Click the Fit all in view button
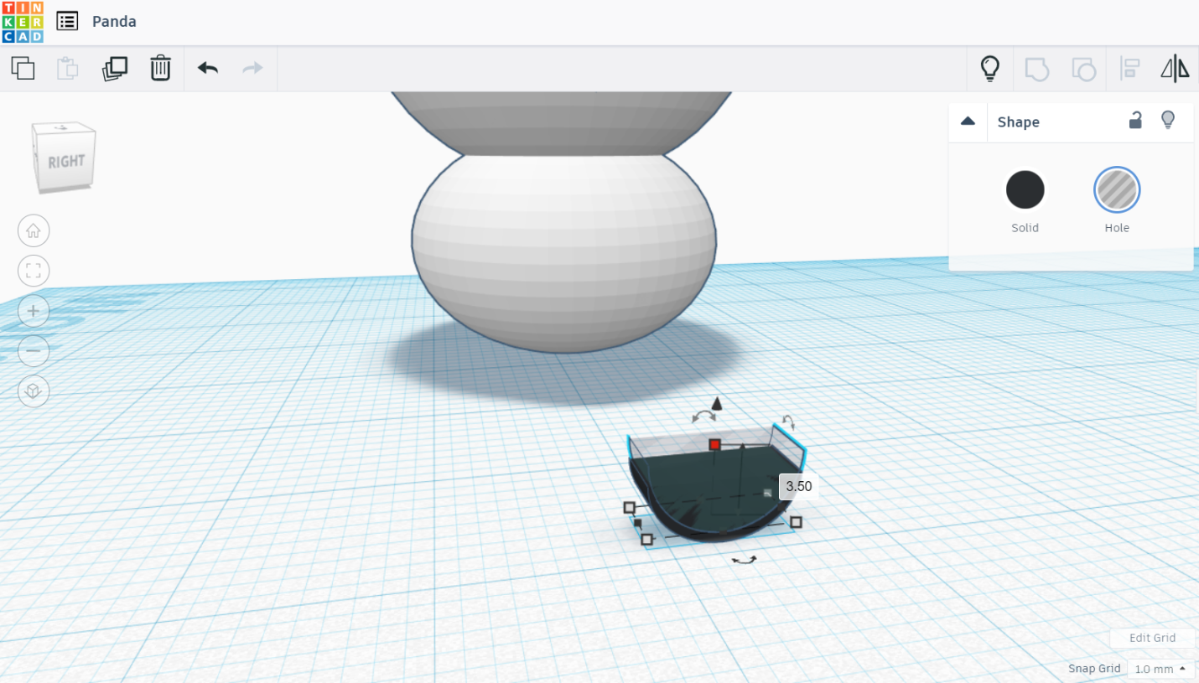Viewport: 1199px width, 683px height. [x=34, y=271]
